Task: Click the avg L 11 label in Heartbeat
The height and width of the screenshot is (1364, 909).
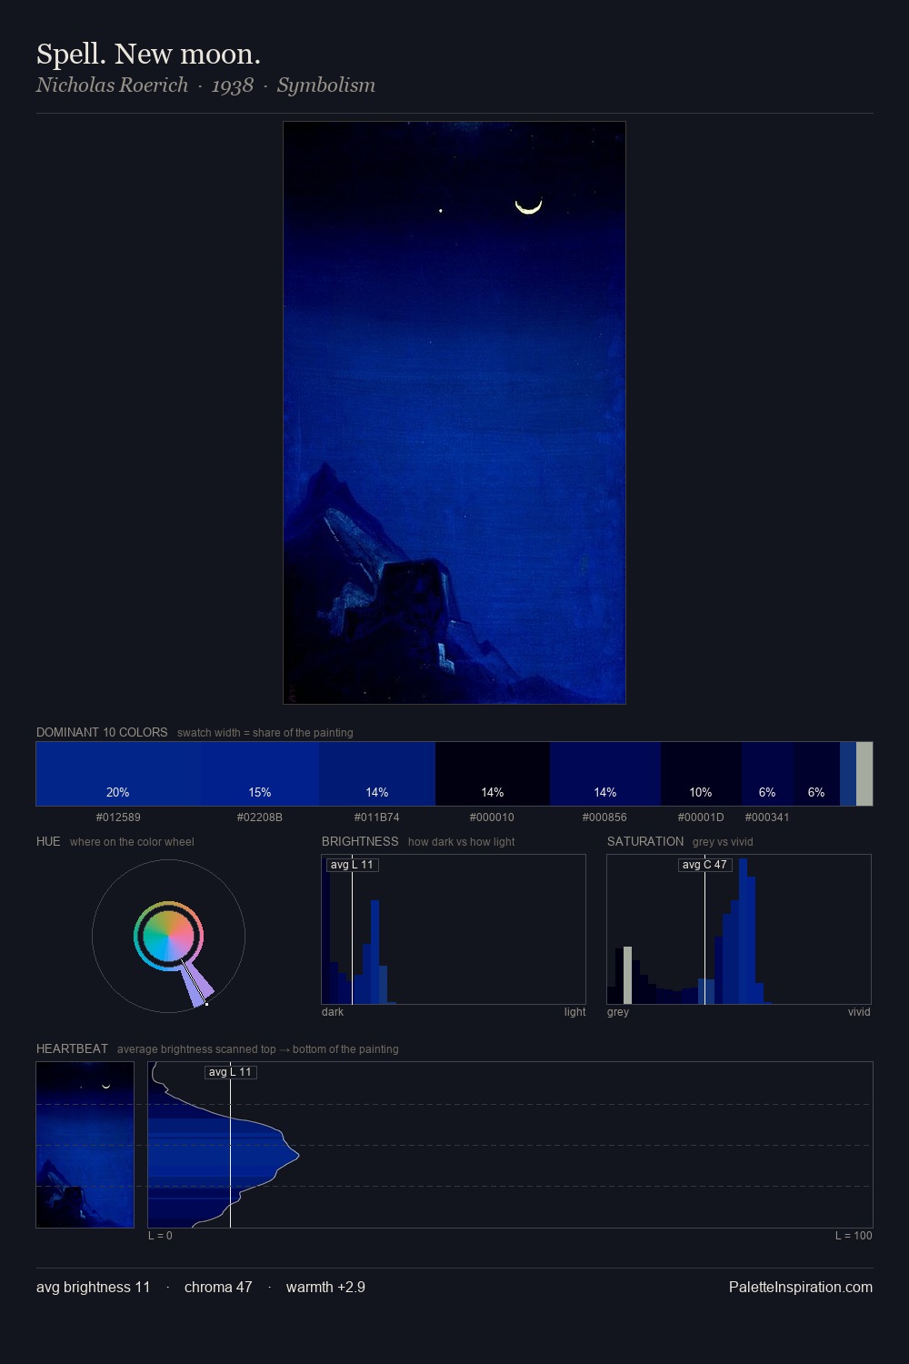Action: coord(230,1072)
